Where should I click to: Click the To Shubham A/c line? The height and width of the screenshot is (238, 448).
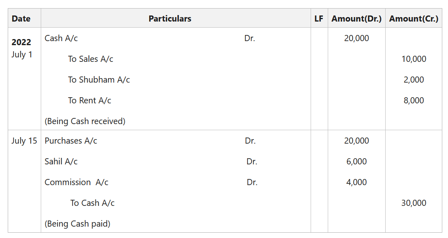(x=99, y=80)
